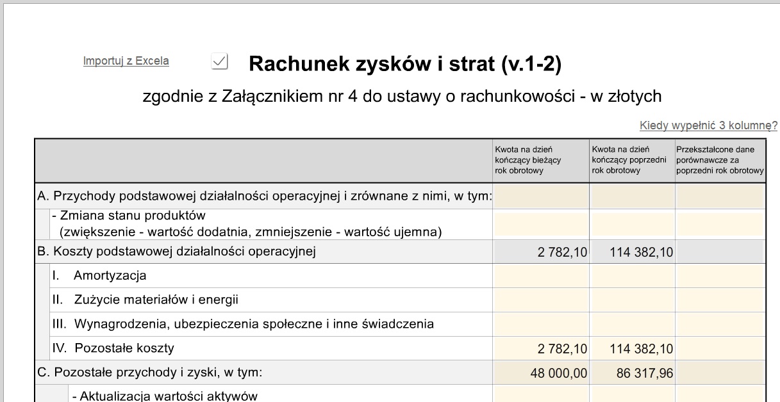Select Amortyzacja current-year amount field
The height and width of the screenshot is (402, 780).
(541, 276)
